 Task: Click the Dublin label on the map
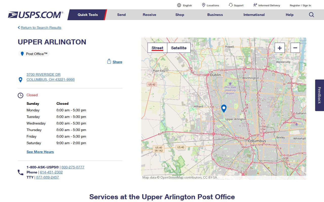(215, 75)
